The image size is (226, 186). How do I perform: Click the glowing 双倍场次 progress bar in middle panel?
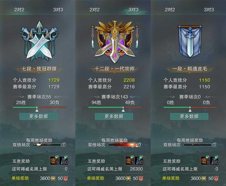[123, 145]
